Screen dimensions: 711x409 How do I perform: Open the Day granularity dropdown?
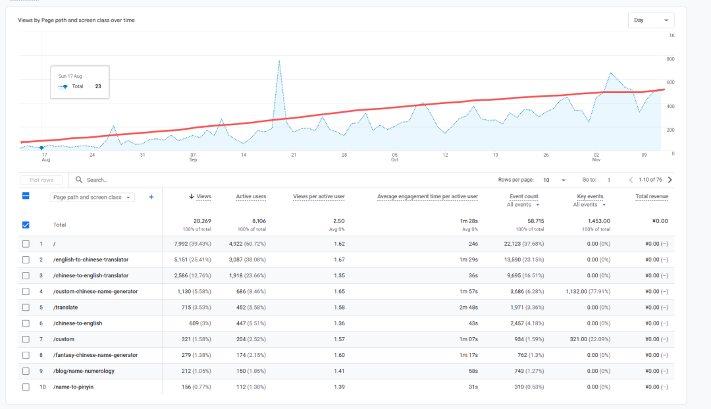pos(651,20)
